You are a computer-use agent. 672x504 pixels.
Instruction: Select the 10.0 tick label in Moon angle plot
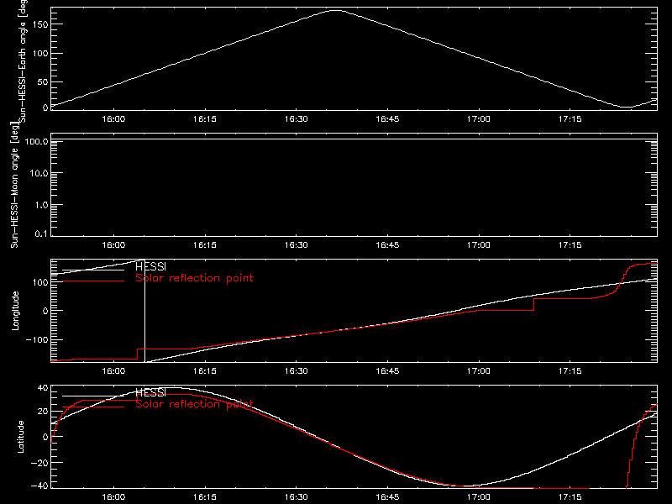[x=39, y=173]
